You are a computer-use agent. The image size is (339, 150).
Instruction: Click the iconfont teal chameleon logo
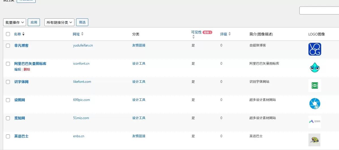coord(315,67)
